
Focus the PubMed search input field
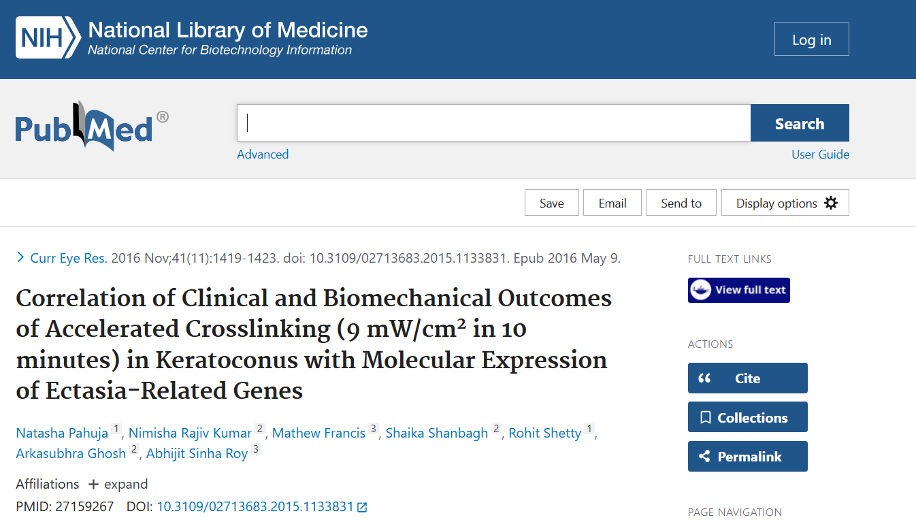click(x=493, y=123)
